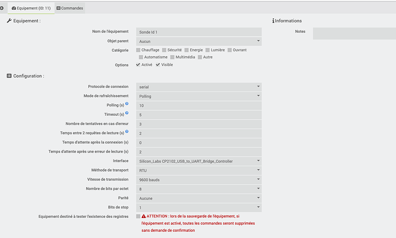Uncheck the Activé checkbox
The width and height of the screenshot is (396, 238).
pyautogui.click(x=138, y=65)
